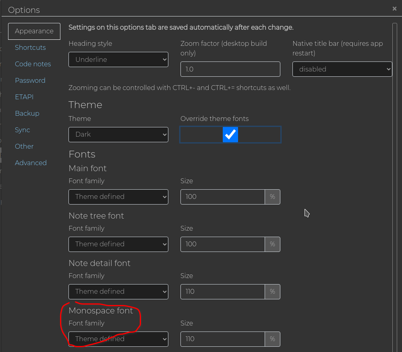
Task: Open the Theme dropdown showing Dark
Action: click(x=118, y=135)
